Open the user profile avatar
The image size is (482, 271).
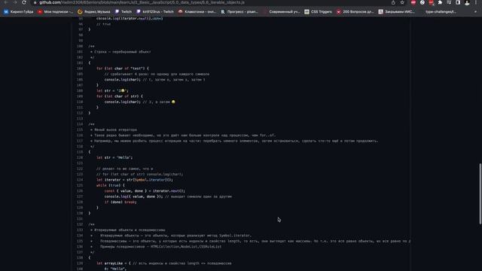tap(467, 3)
